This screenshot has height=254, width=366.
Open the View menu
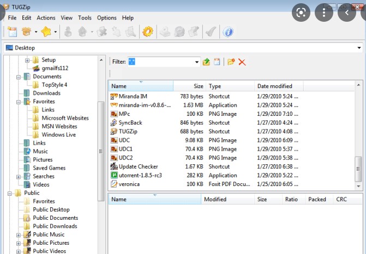[67, 18]
